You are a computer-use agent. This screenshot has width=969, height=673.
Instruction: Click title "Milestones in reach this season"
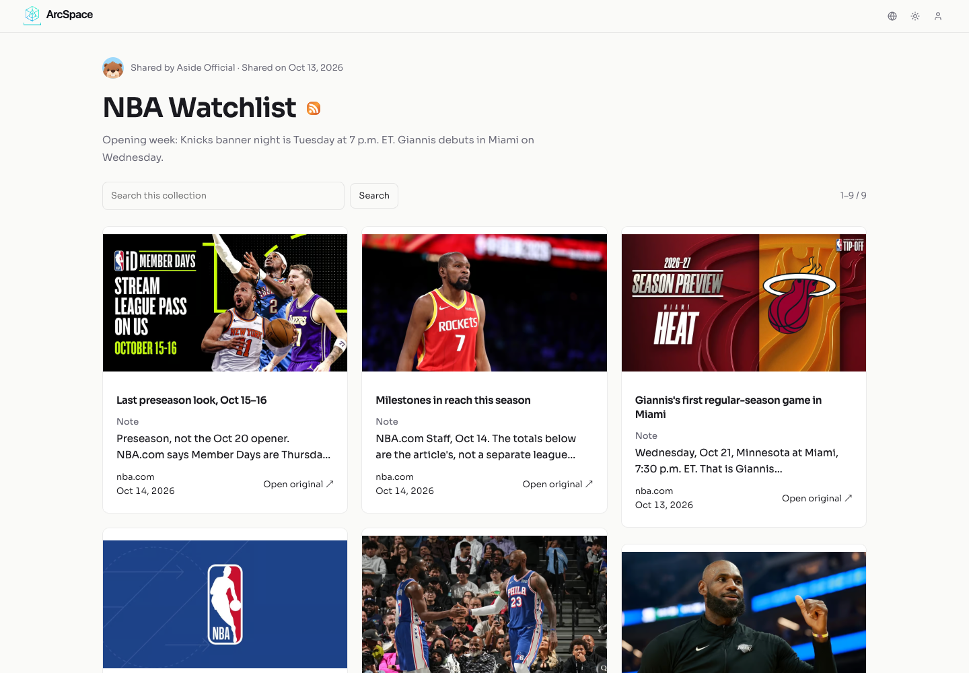[453, 400]
